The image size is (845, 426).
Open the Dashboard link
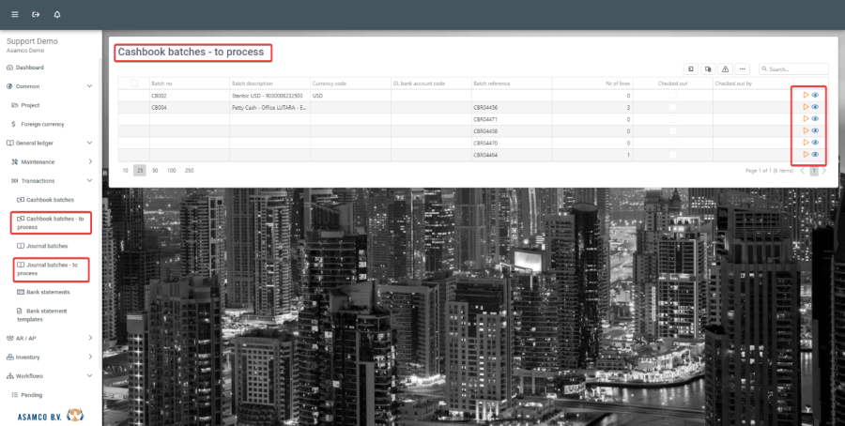click(x=29, y=68)
